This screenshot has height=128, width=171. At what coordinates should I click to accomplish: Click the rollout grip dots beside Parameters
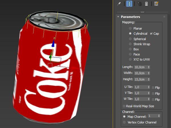pos(164,17)
